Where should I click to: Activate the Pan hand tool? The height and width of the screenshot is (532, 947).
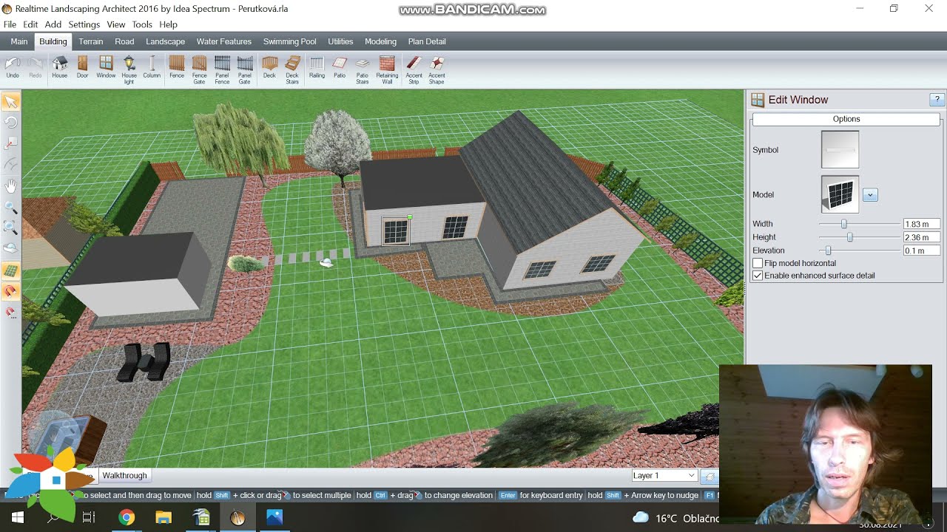(11, 185)
